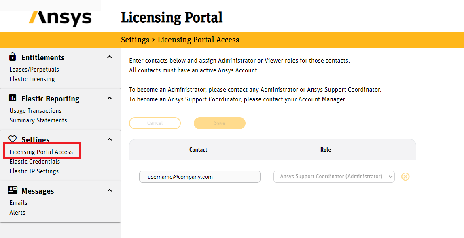Viewport: 464px width, 238px height.
Task: Click the Role column header
Action: coord(326,150)
